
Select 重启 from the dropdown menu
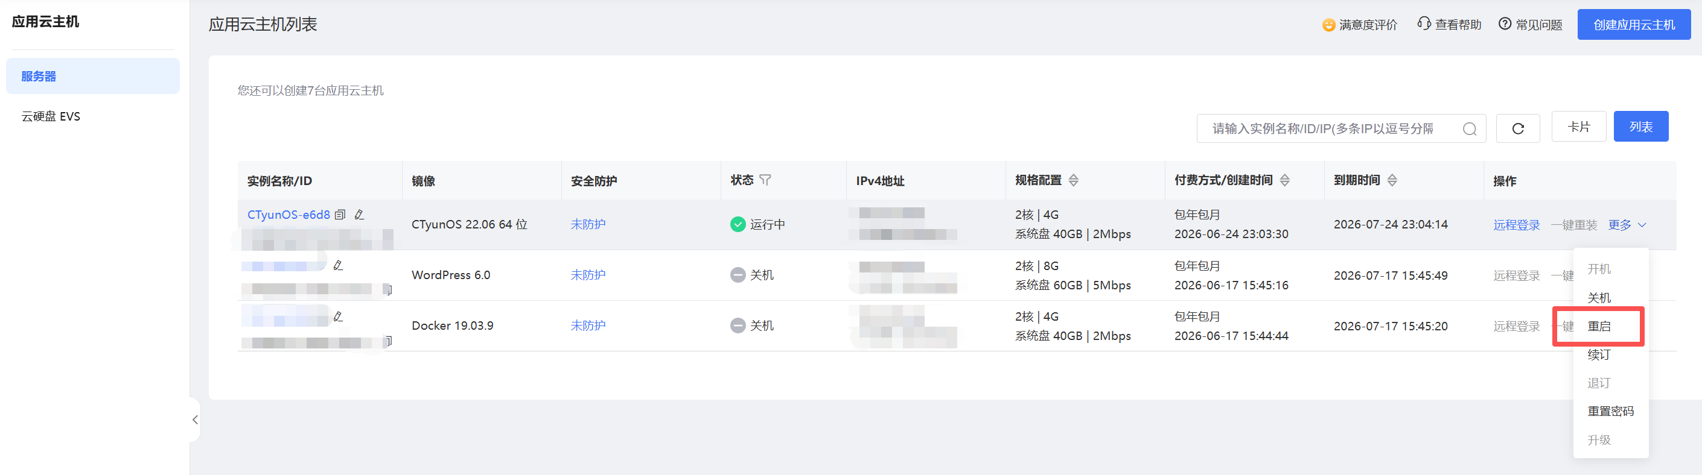(x=1599, y=327)
